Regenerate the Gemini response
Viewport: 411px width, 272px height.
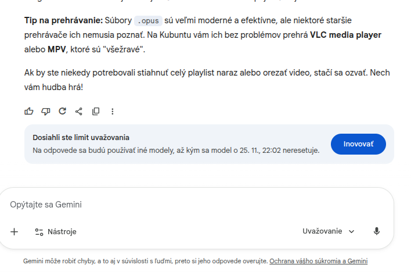pos(63,111)
